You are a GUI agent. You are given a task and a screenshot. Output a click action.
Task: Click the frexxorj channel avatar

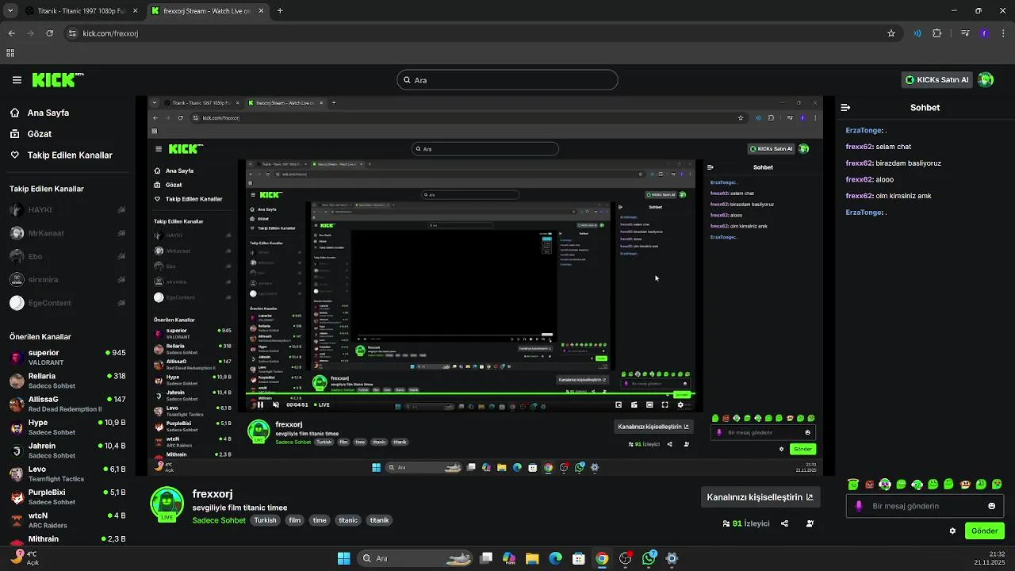point(167,504)
